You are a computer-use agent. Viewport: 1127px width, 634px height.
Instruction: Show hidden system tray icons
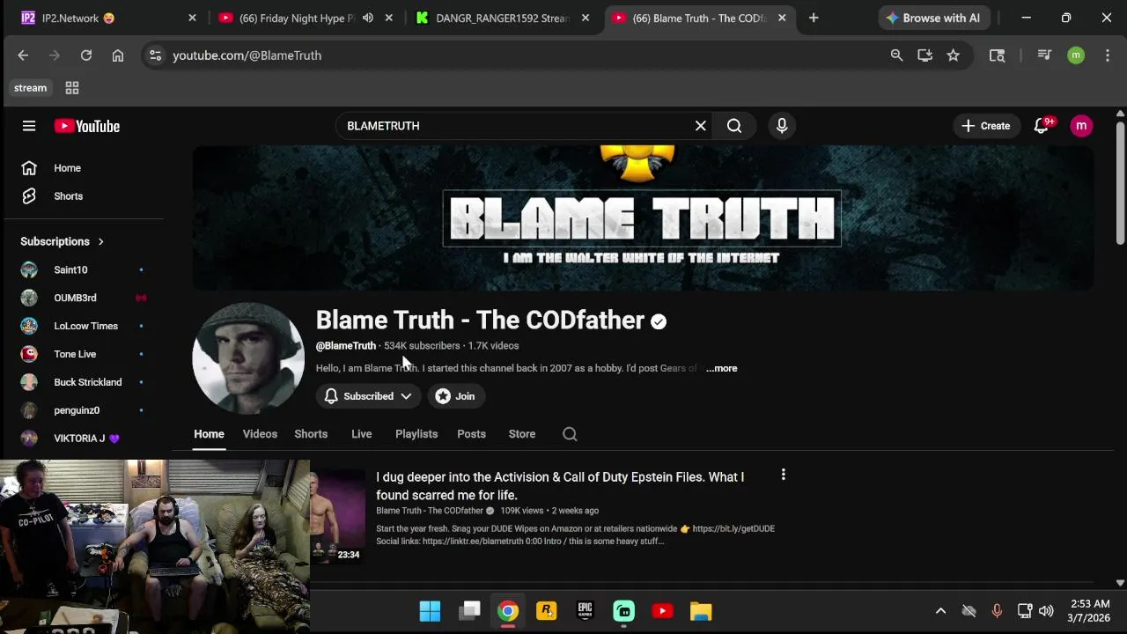coord(940,611)
